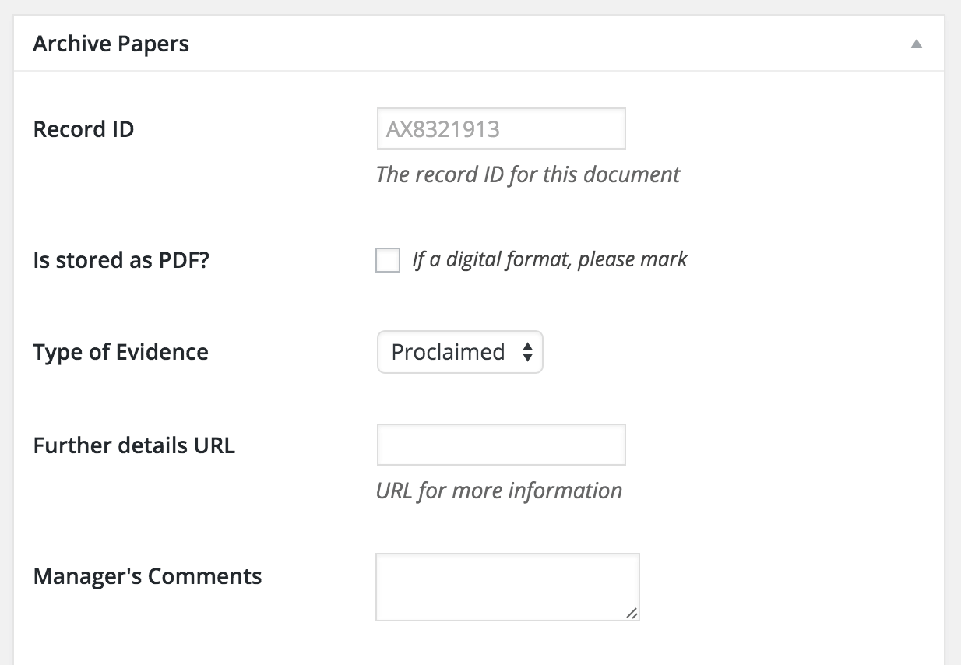Click the AX8321913 placeholder text

[x=443, y=129]
